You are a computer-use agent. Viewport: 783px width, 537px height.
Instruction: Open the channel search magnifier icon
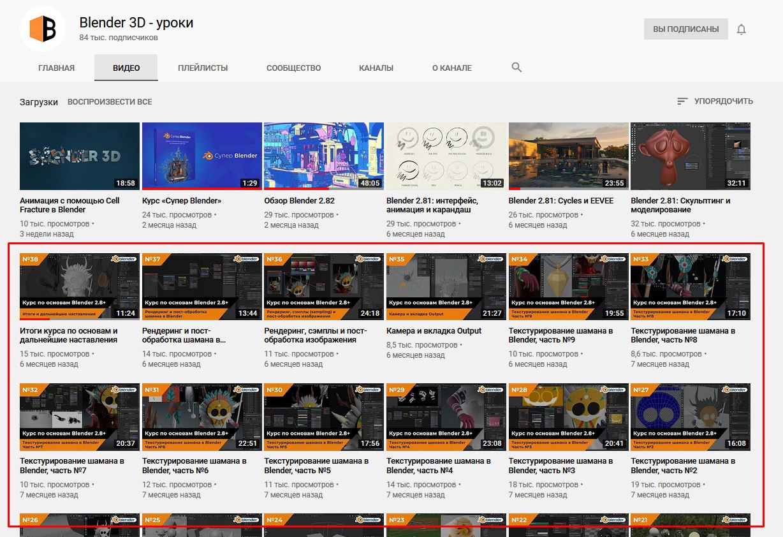[516, 68]
